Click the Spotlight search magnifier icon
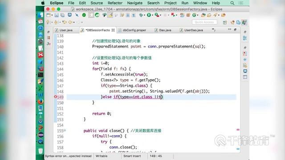 [x=232, y=3]
